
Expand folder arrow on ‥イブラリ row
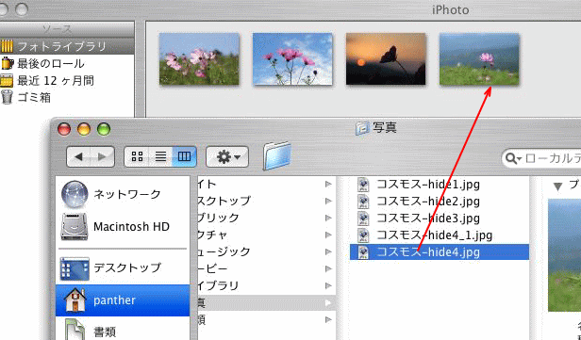point(328,286)
